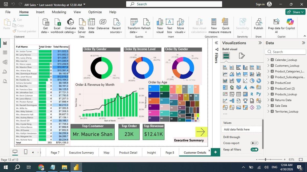Insert a Text box
This screenshot has width=307, height=172.
(170, 26)
